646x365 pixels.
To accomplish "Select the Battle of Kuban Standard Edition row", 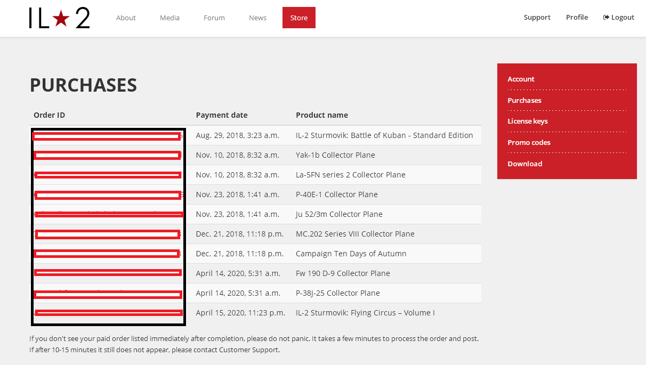I will (255, 135).
